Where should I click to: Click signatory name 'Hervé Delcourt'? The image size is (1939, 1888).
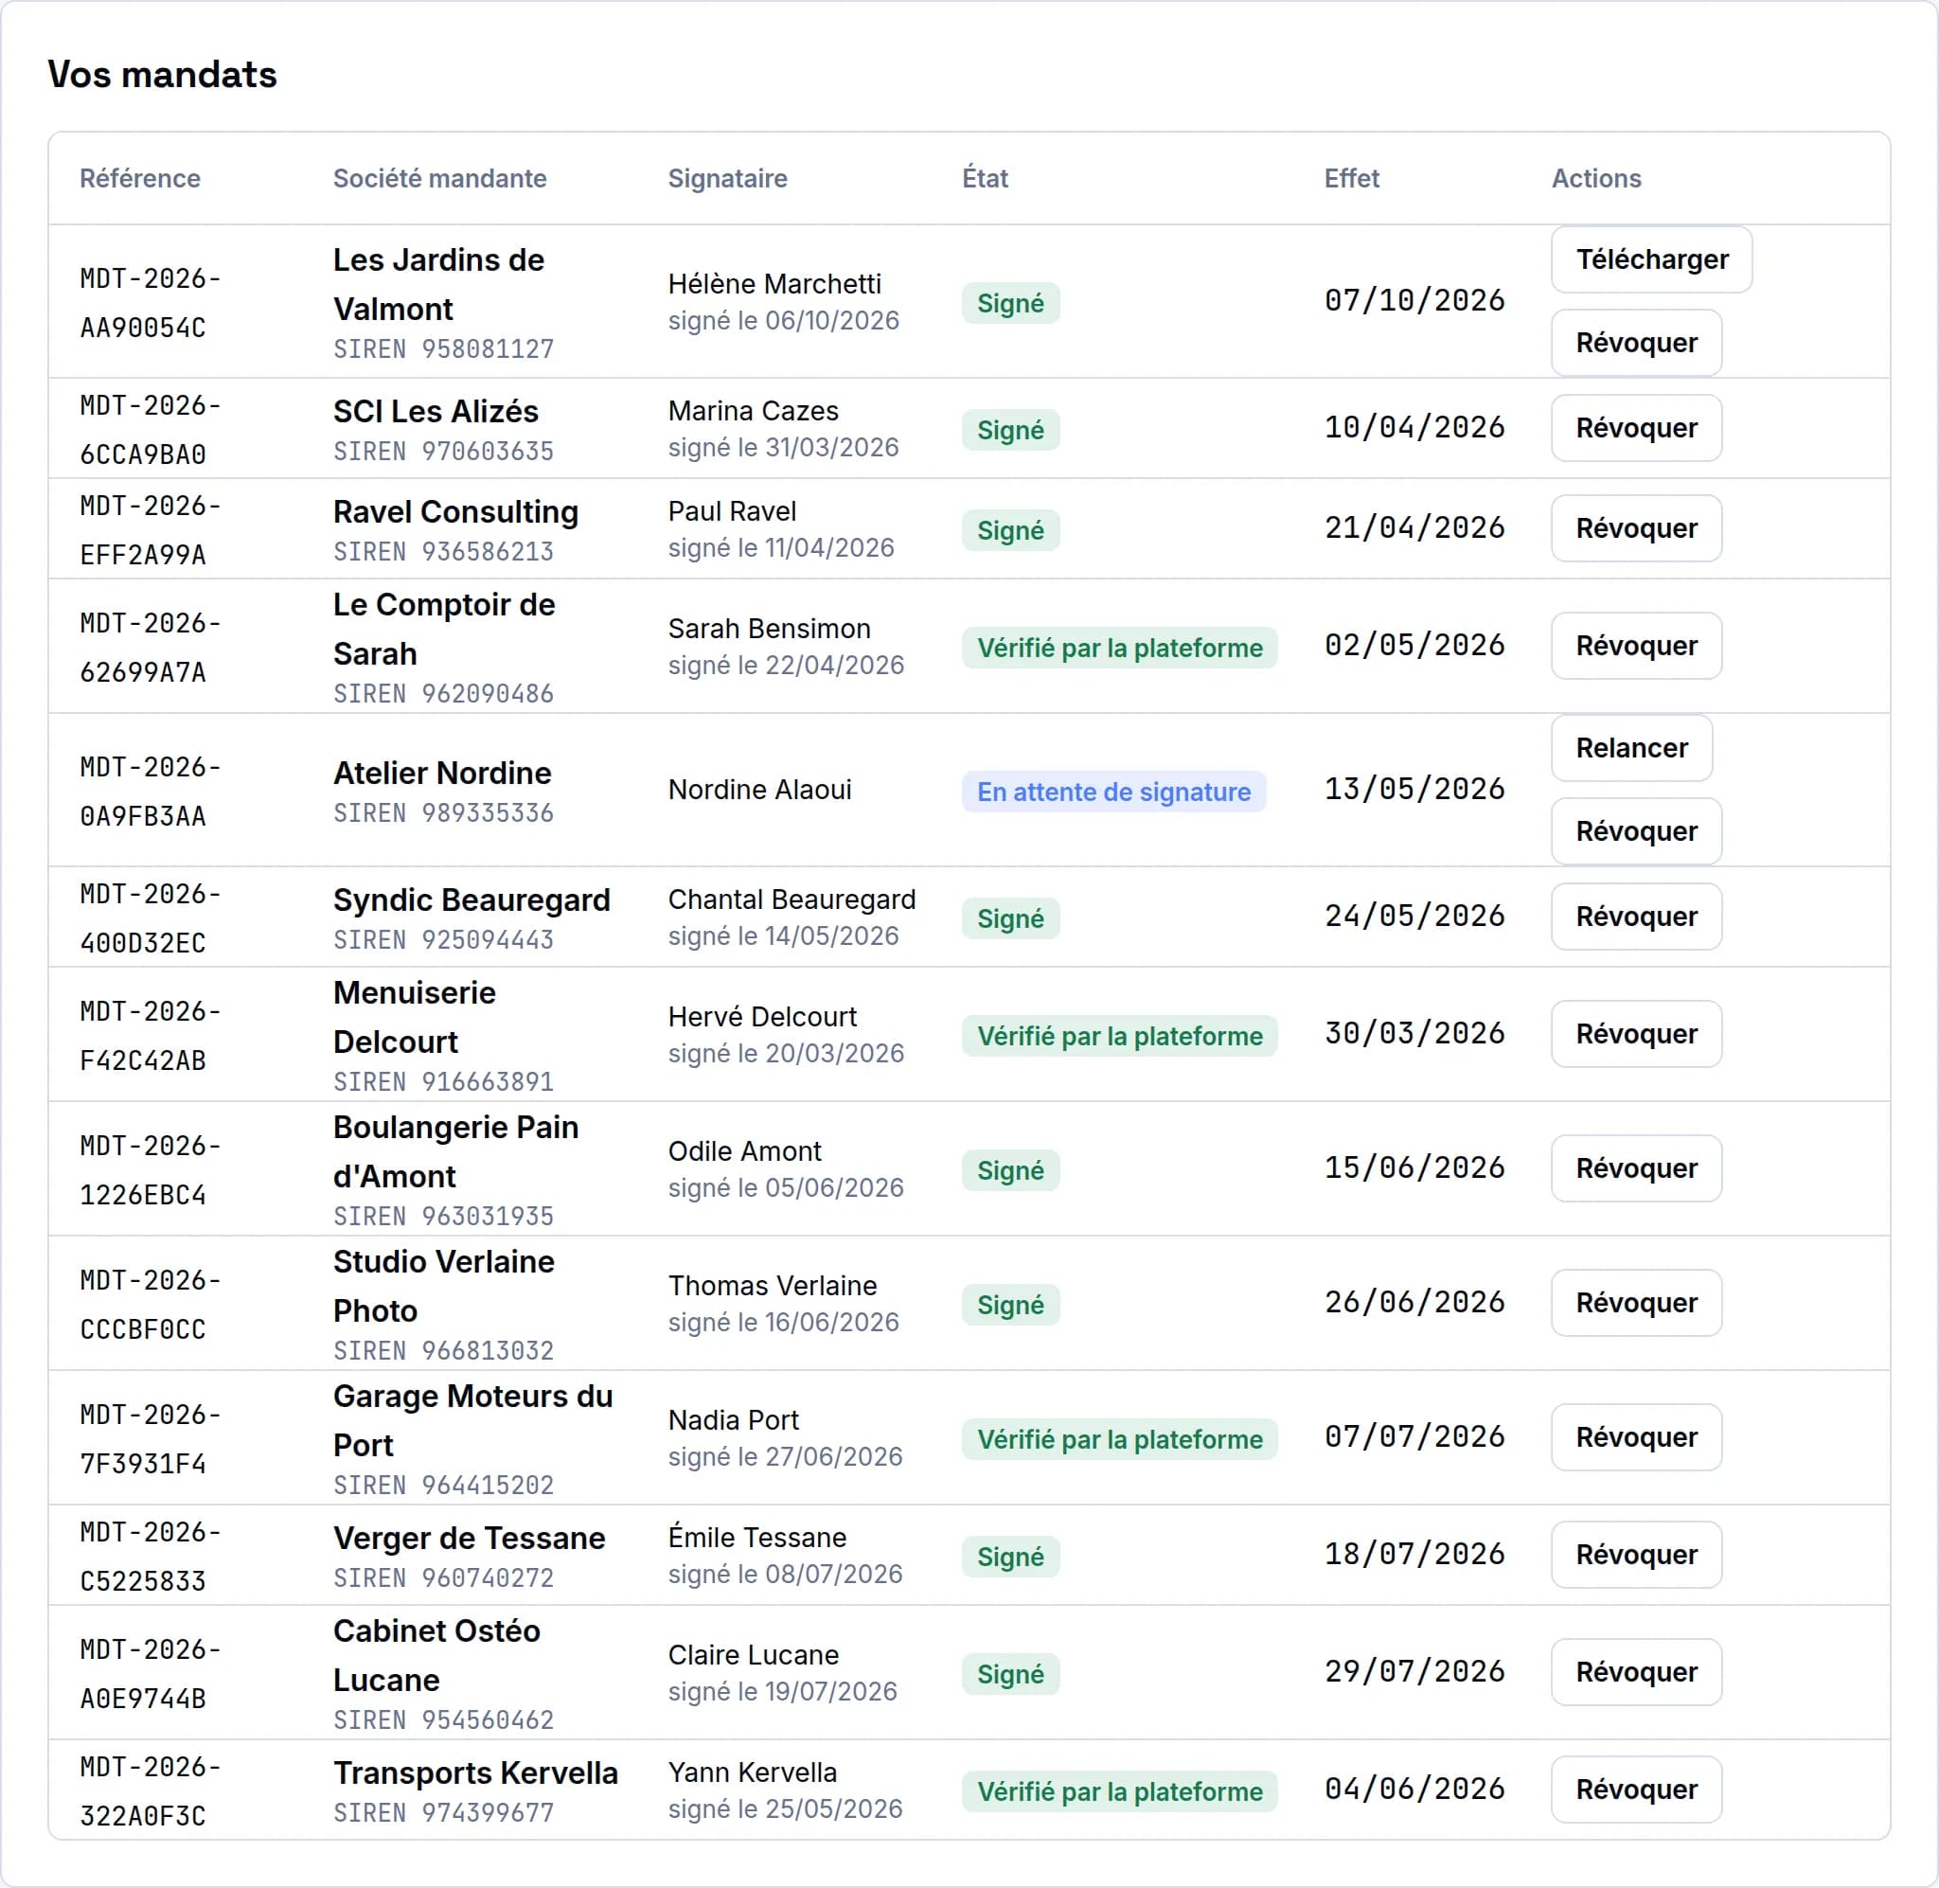[x=762, y=1017]
